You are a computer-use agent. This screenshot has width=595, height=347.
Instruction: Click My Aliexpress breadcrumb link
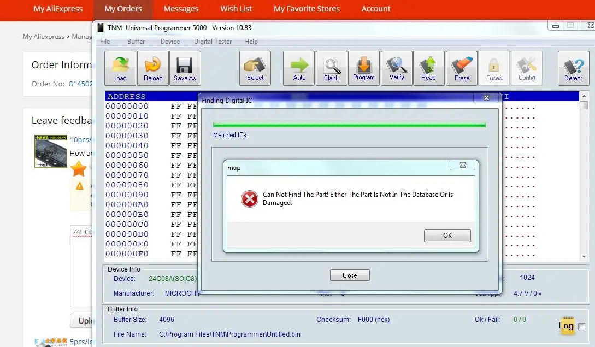click(x=44, y=37)
